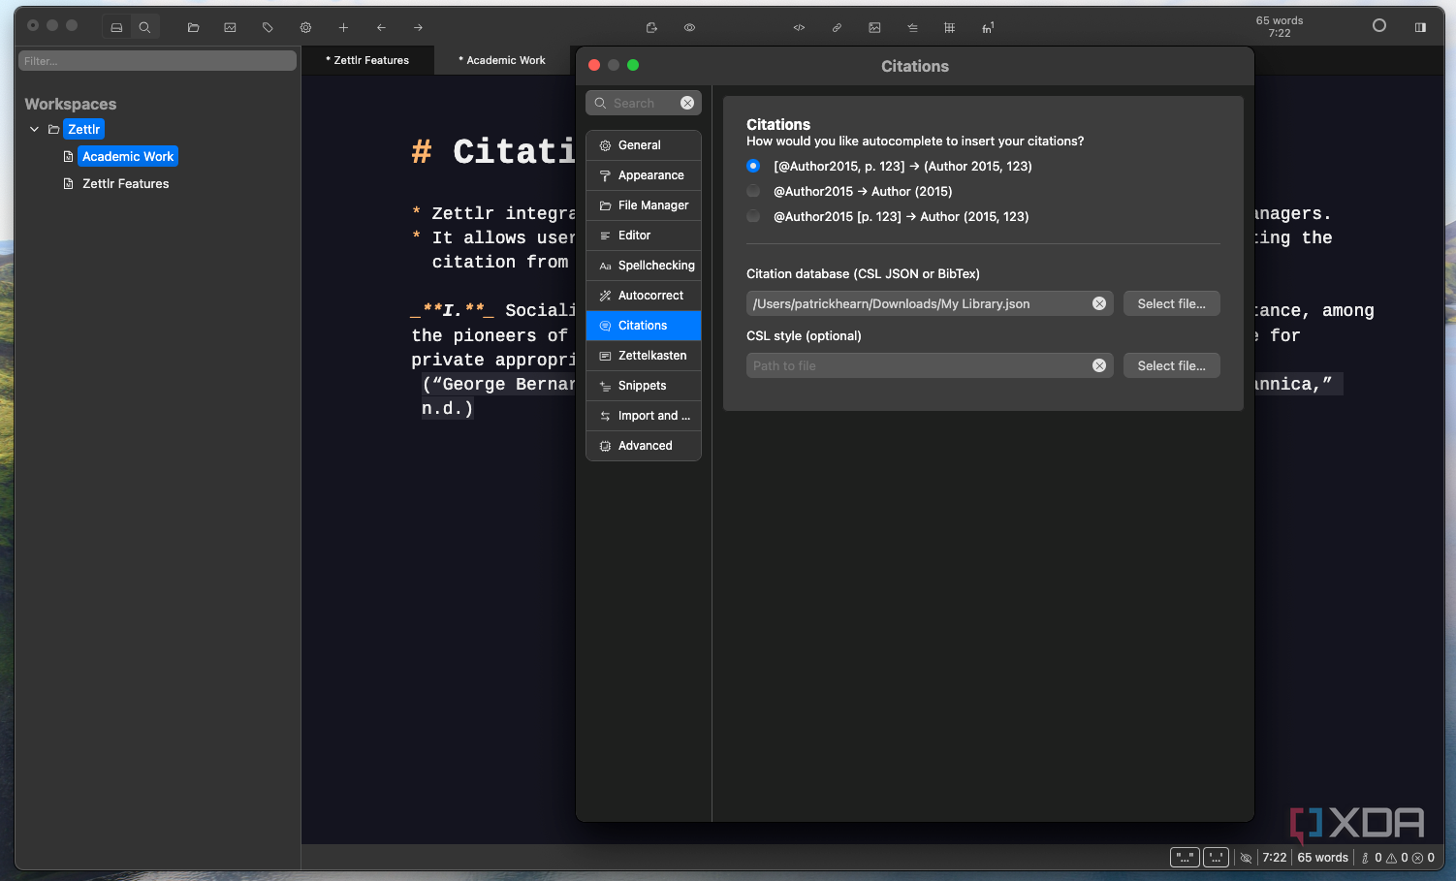This screenshot has width=1456, height=881.
Task: Open Zettlr Features file in the tree
Action: click(x=125, y=183)
